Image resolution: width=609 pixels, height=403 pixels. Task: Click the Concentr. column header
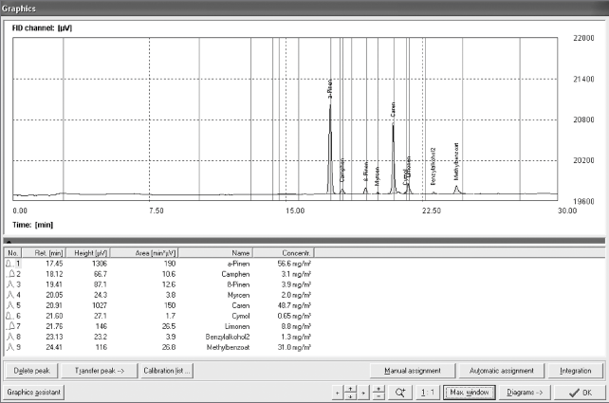pos(284,253)
